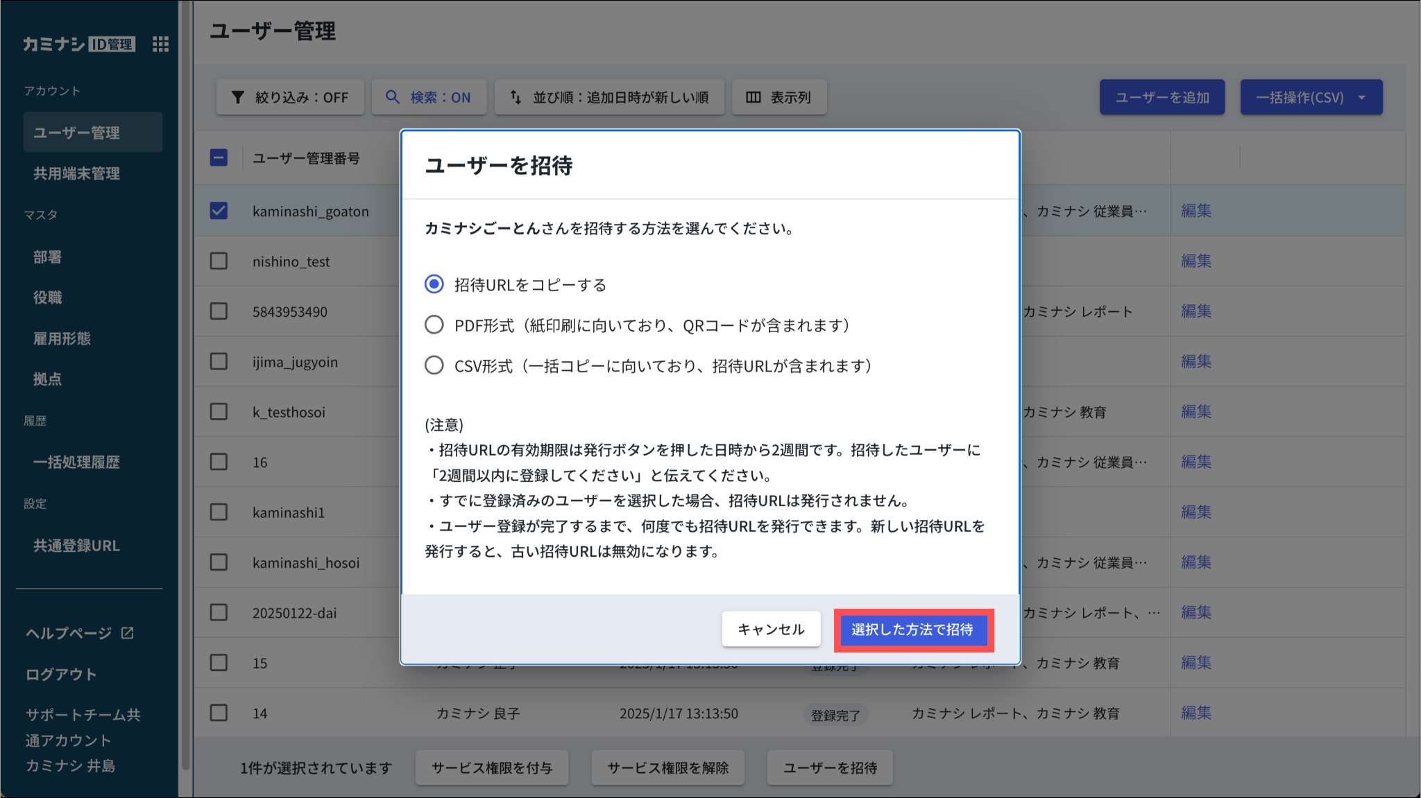Screen dimensions: 1421x798
Task: Open the 並び順 sort order dropdown
Action: [x=609, y=97]
